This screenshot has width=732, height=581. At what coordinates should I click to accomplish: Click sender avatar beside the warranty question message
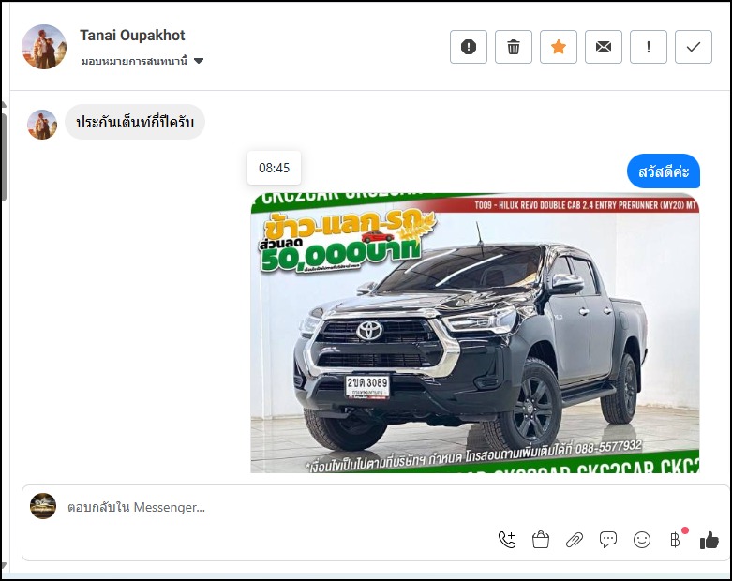click(42, 125)
